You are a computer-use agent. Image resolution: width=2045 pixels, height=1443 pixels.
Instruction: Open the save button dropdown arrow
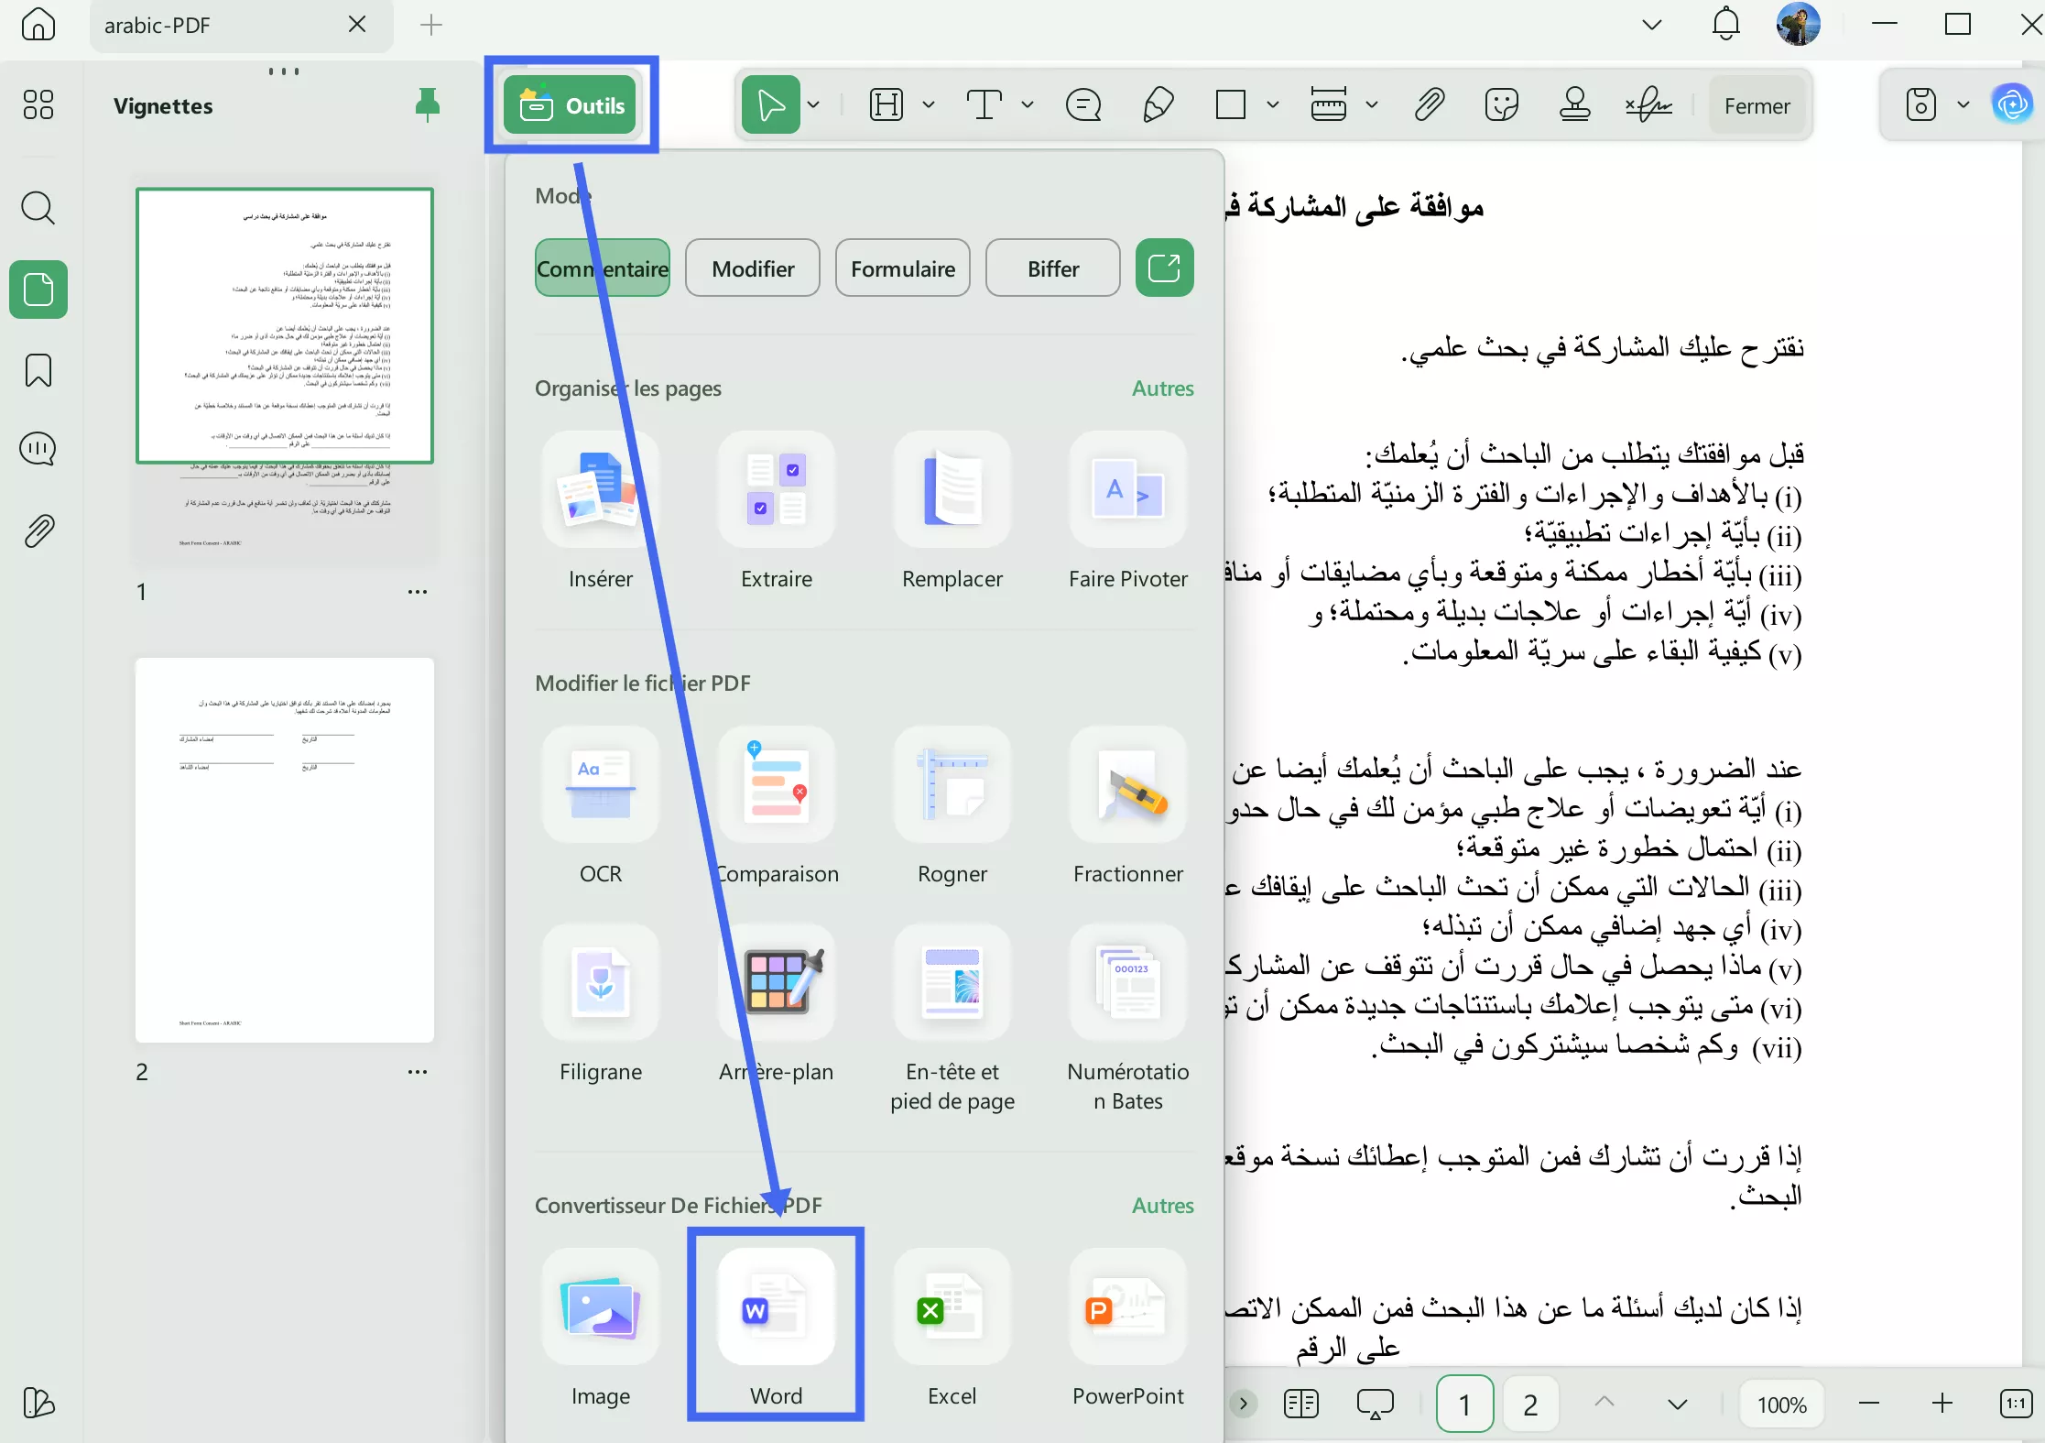[x=1962, y=104]
